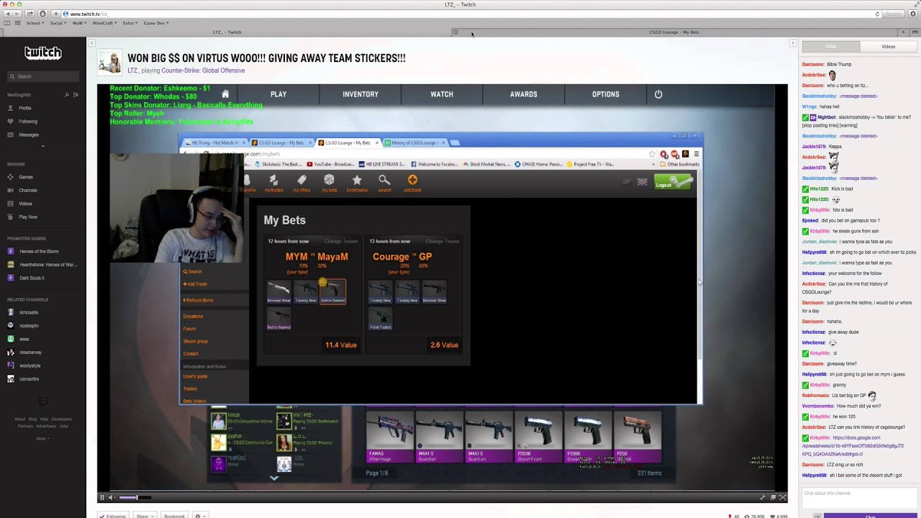Open LTZ_ channel name link under title
Image resolution: width=921 pixels, height=518 pixels.
[x=133, y=71]
